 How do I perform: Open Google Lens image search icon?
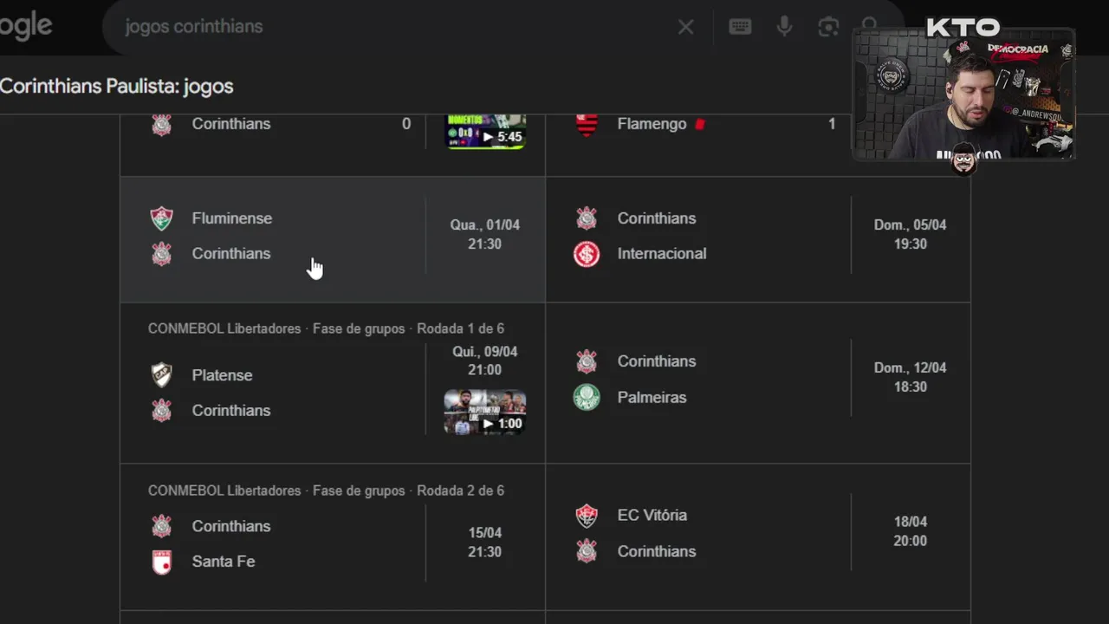pos(828,27)
